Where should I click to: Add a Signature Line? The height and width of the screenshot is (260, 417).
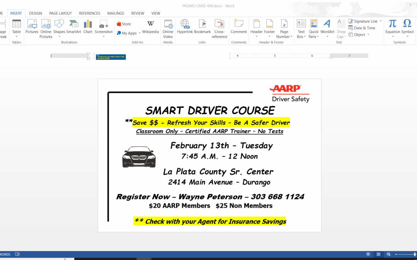(x=363, y=21)
